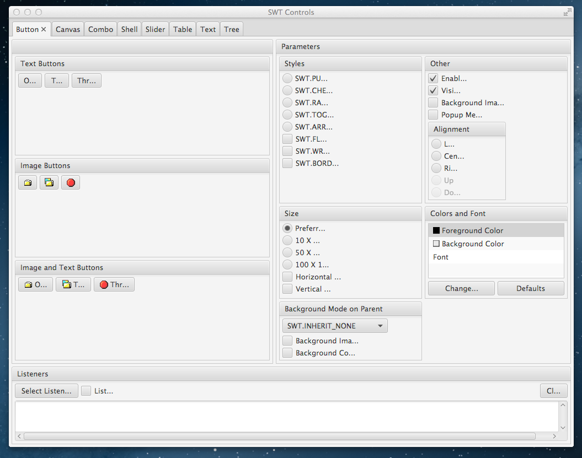Select Background Color in the colors list
This screenshot has height=458, width=582.
pos(473,244)
